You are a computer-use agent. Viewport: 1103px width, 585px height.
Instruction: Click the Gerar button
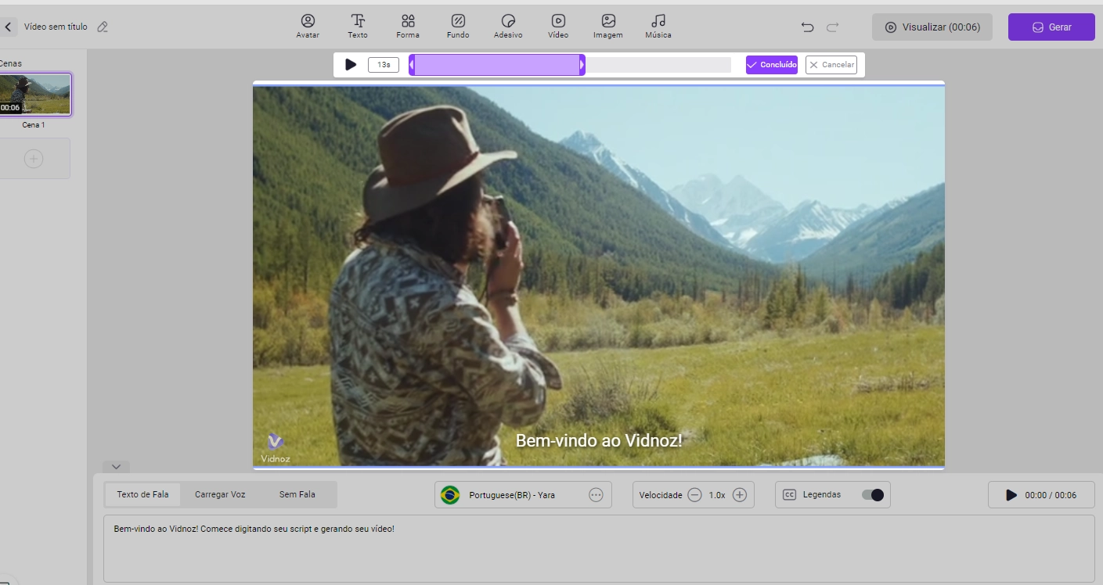tap(1051, 27)
